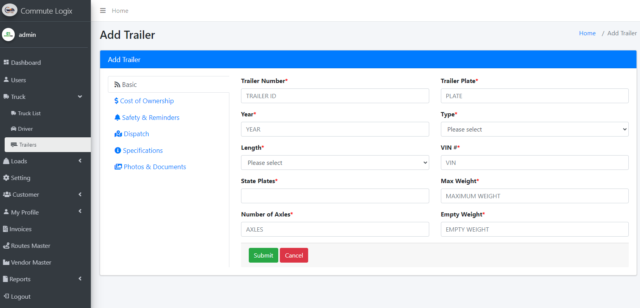Screen dimensions: 640x308
Task: Switch to Safety & Reminders tab
Action: point(151,118)
